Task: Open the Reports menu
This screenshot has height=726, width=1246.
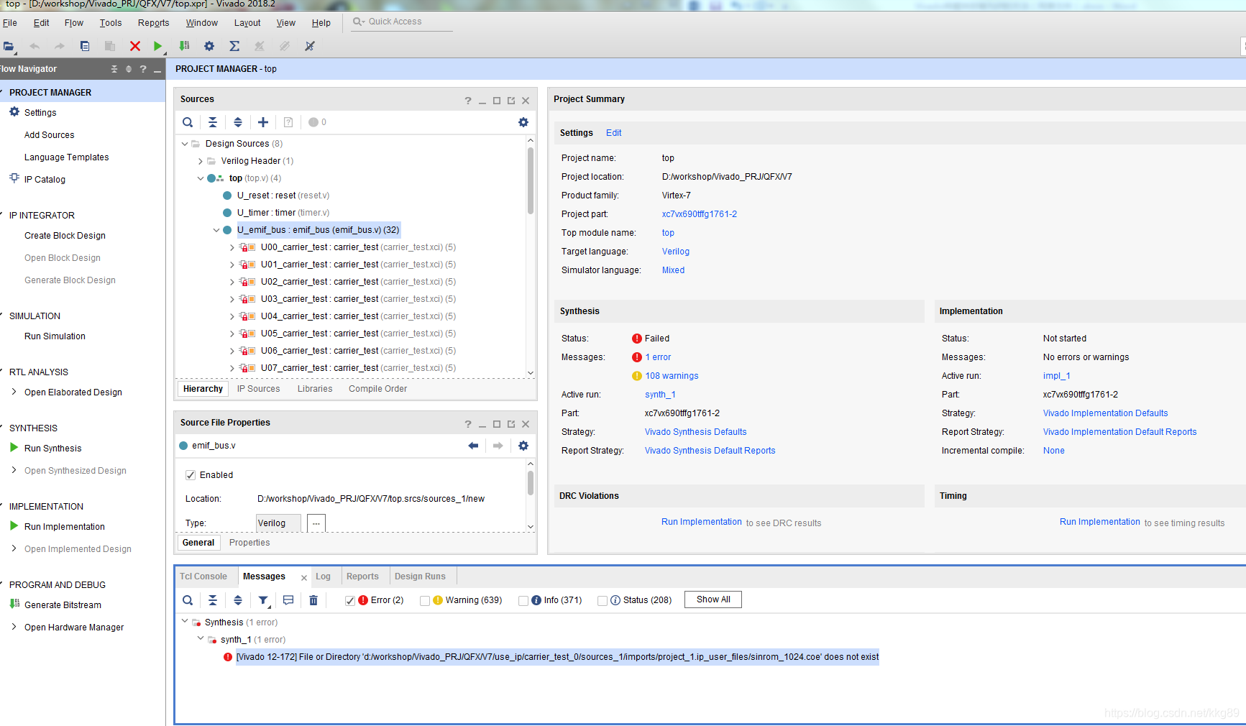Action: pyautogui.click(x=153, y=23)
